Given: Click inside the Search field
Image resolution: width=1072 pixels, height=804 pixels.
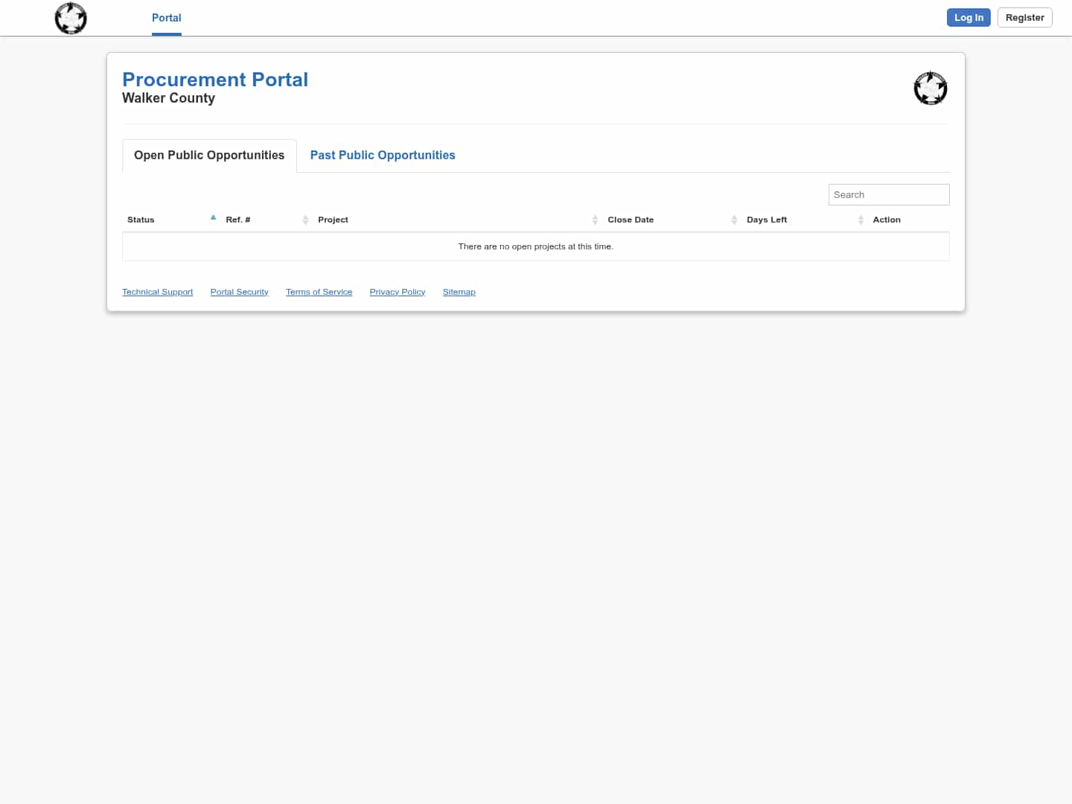Looking at the screenshot, I should [x=888, y=194].
